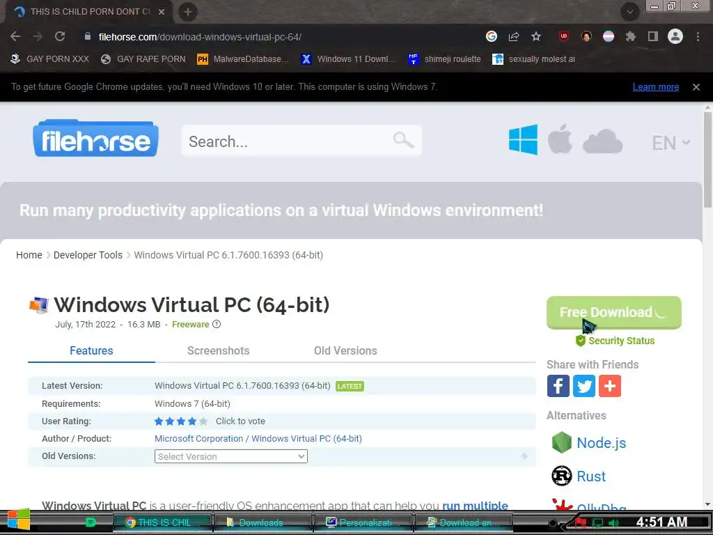Open the shimeji roulette bookmark
713x535 pixels.
[444, 59]
